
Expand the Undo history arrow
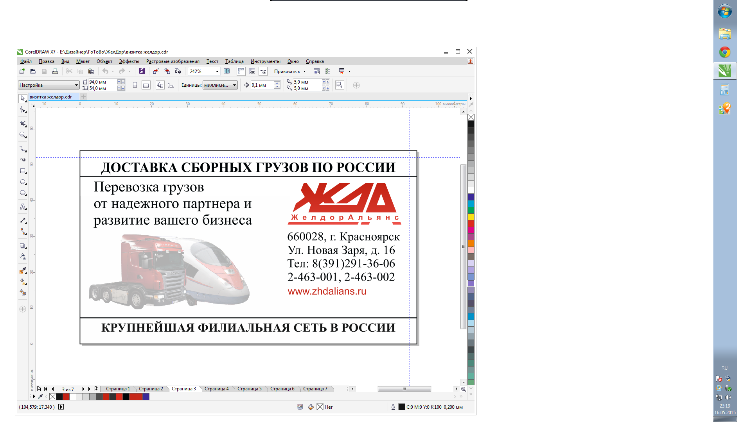(x=113, y=71)
